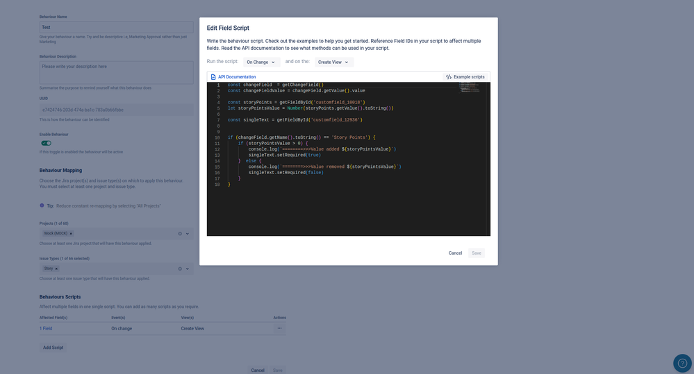694x374 pixels.
Task: Open the help question-mark icon
Action: point(682,363)
